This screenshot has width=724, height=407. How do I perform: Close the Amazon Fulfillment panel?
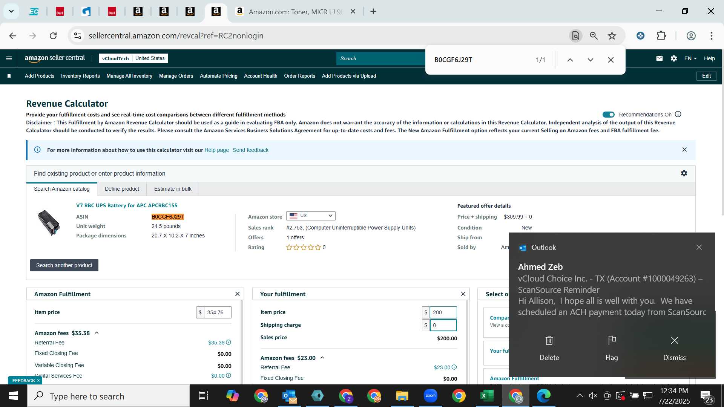tap(238, 294)
